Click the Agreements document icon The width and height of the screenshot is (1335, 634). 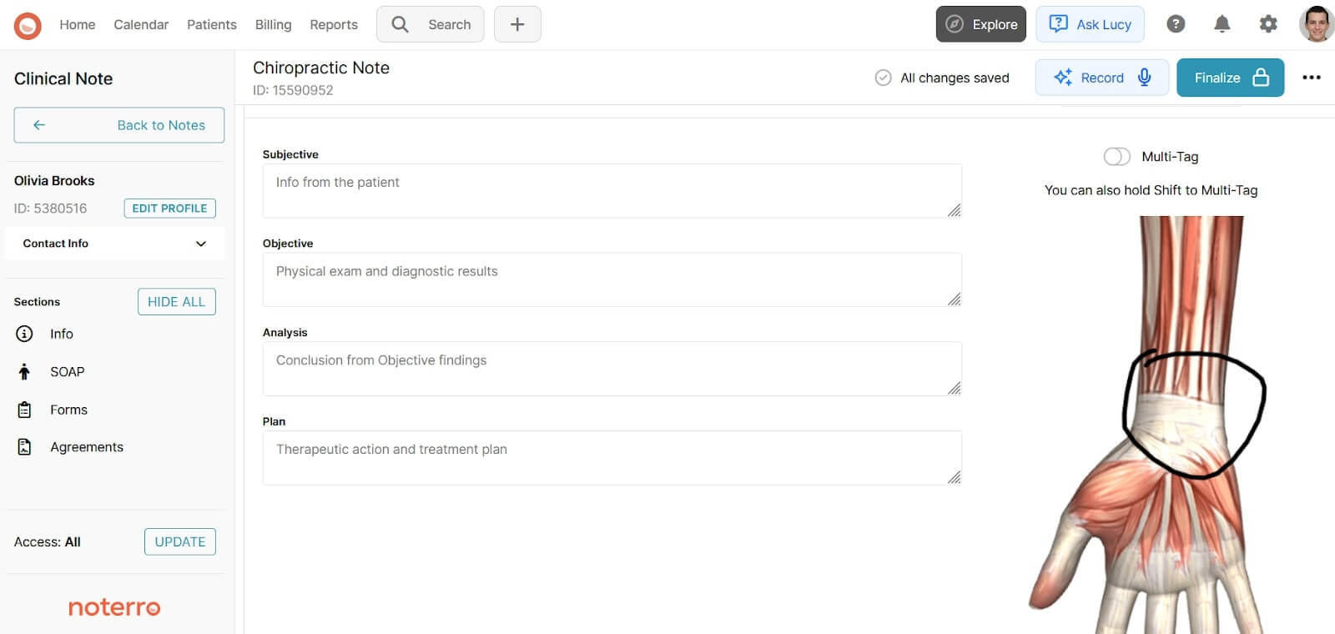24,447
